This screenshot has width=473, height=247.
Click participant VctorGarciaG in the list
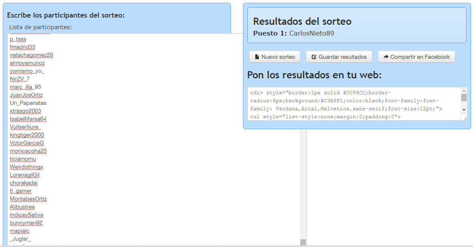click(26, 143)
